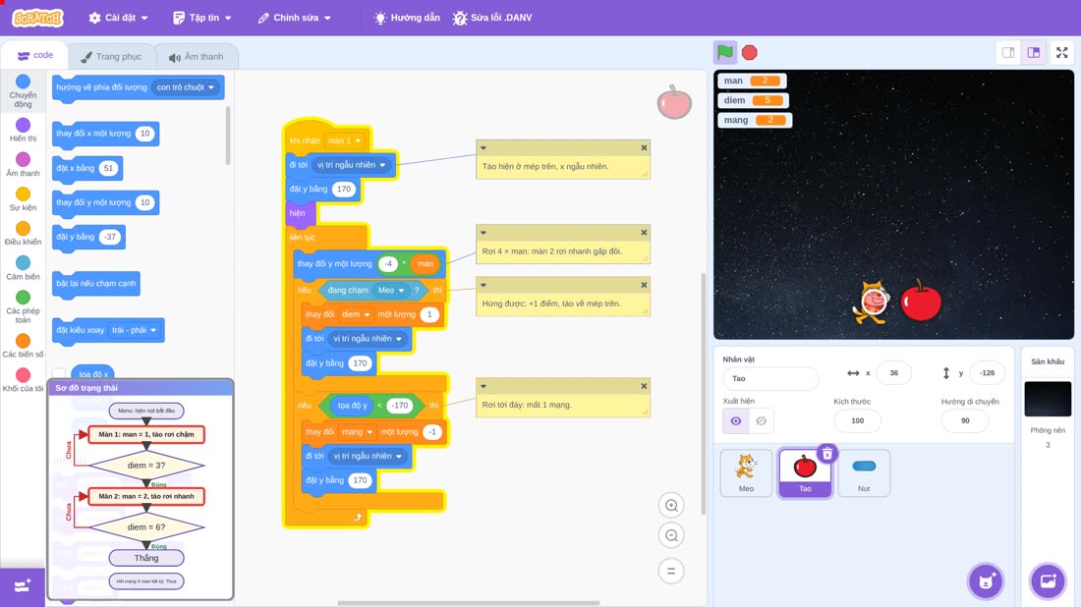Open the Cài đặt menu

[x=118, y=18]
